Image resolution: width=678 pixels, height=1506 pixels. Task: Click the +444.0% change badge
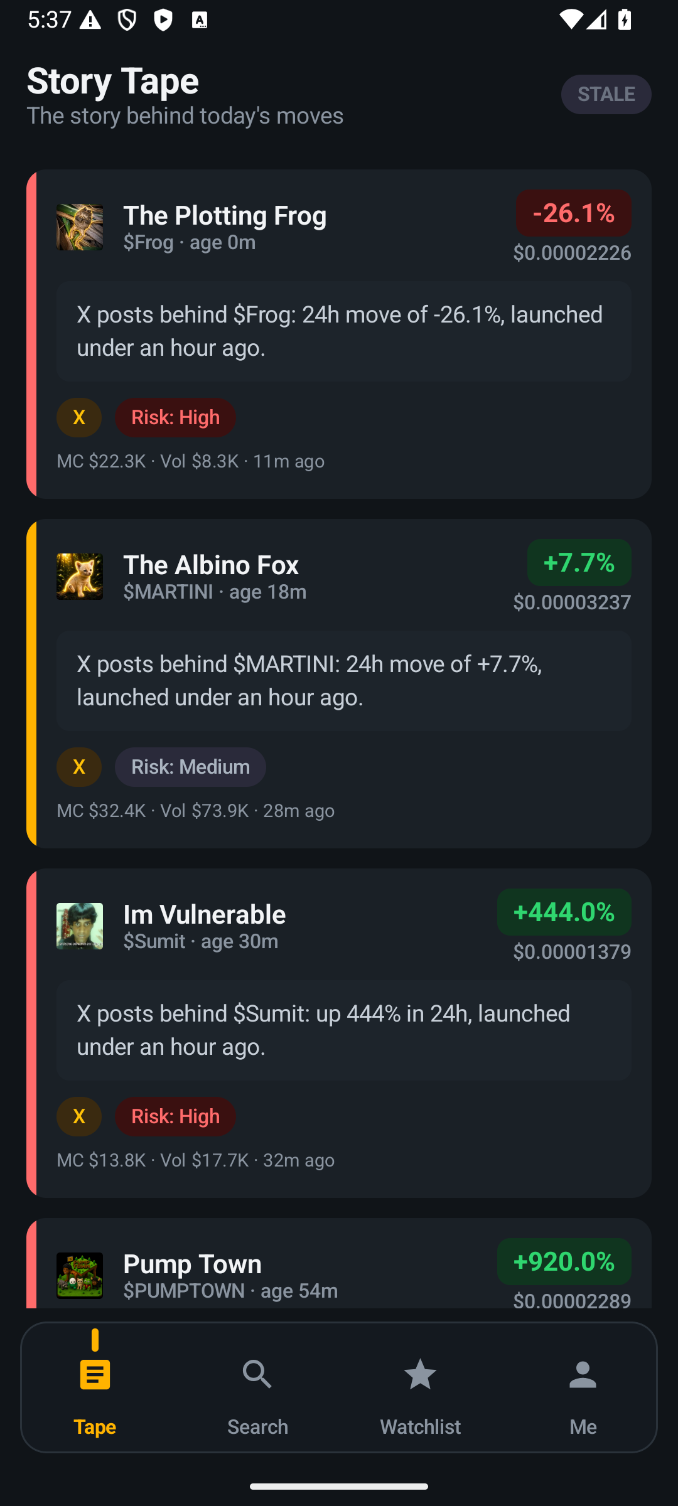pos(564,912)
